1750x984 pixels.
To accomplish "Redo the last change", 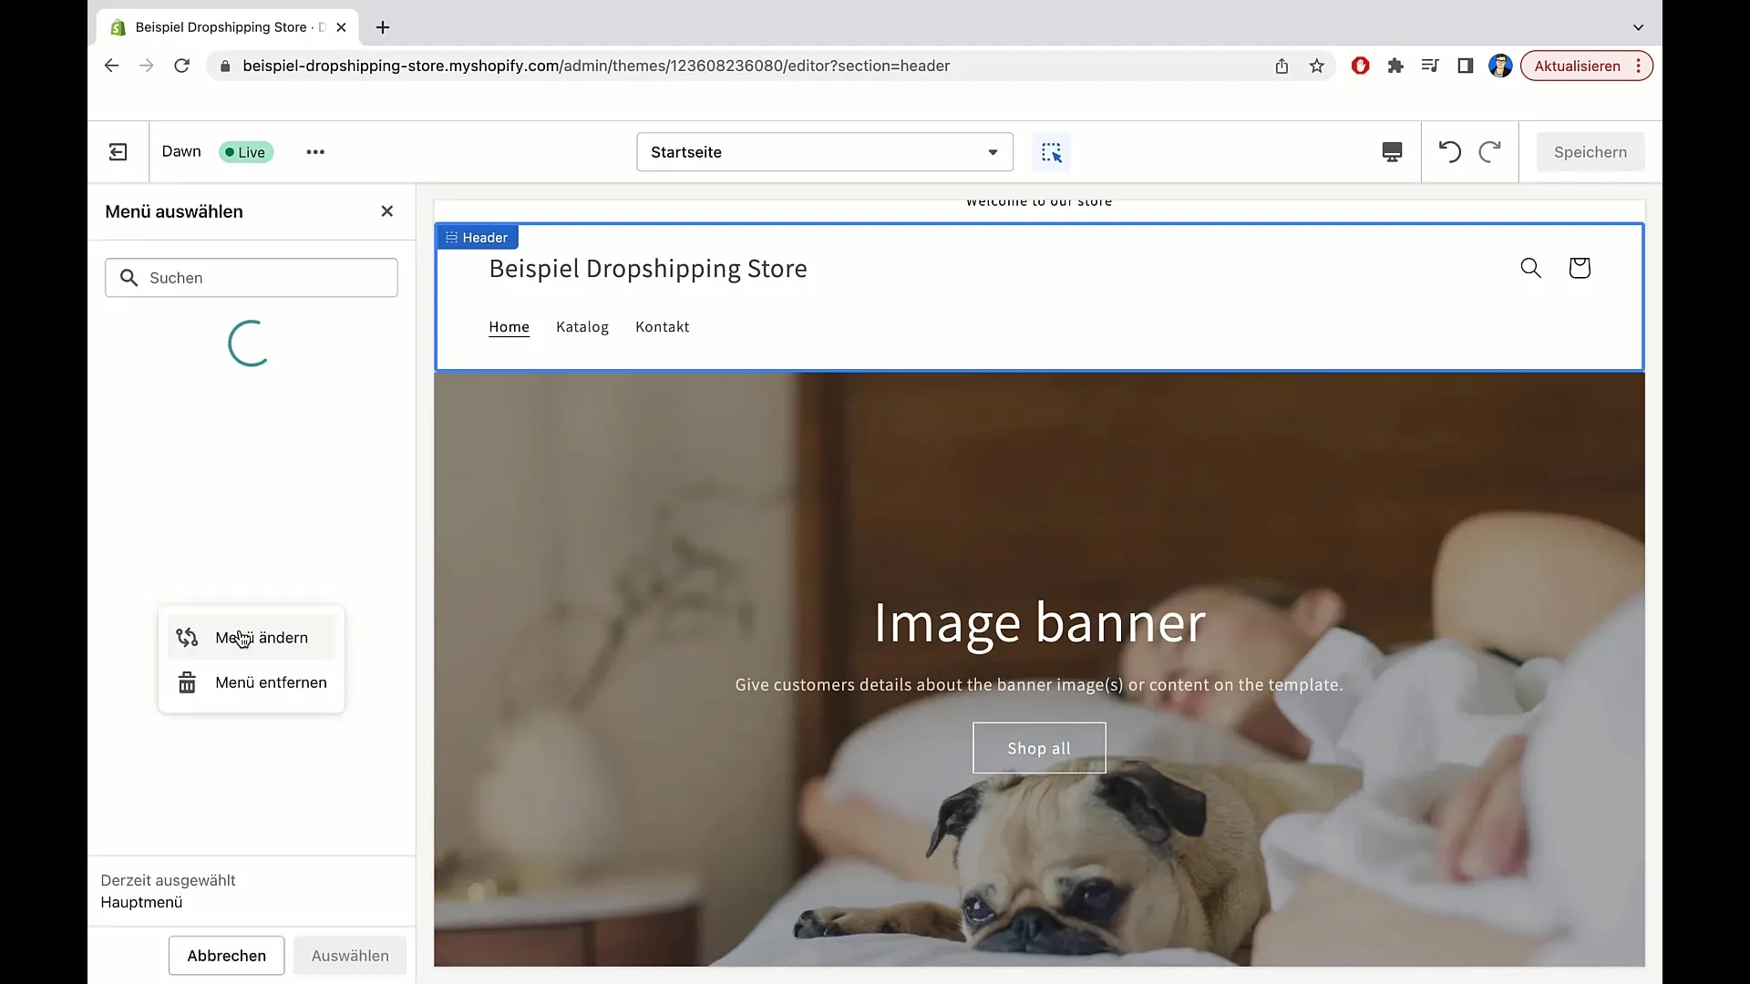I will click(1489, 152).
